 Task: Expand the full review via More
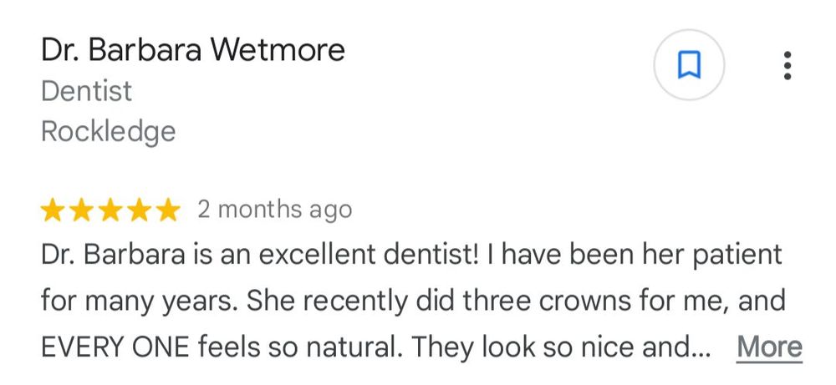pos(769,347)
